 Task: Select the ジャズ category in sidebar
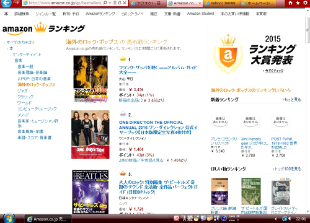[22, 90]
